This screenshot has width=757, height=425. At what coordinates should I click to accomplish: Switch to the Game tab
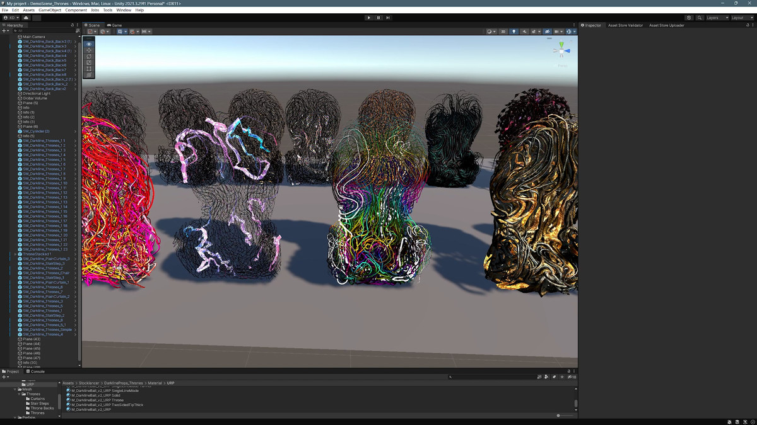coord(114,25)
